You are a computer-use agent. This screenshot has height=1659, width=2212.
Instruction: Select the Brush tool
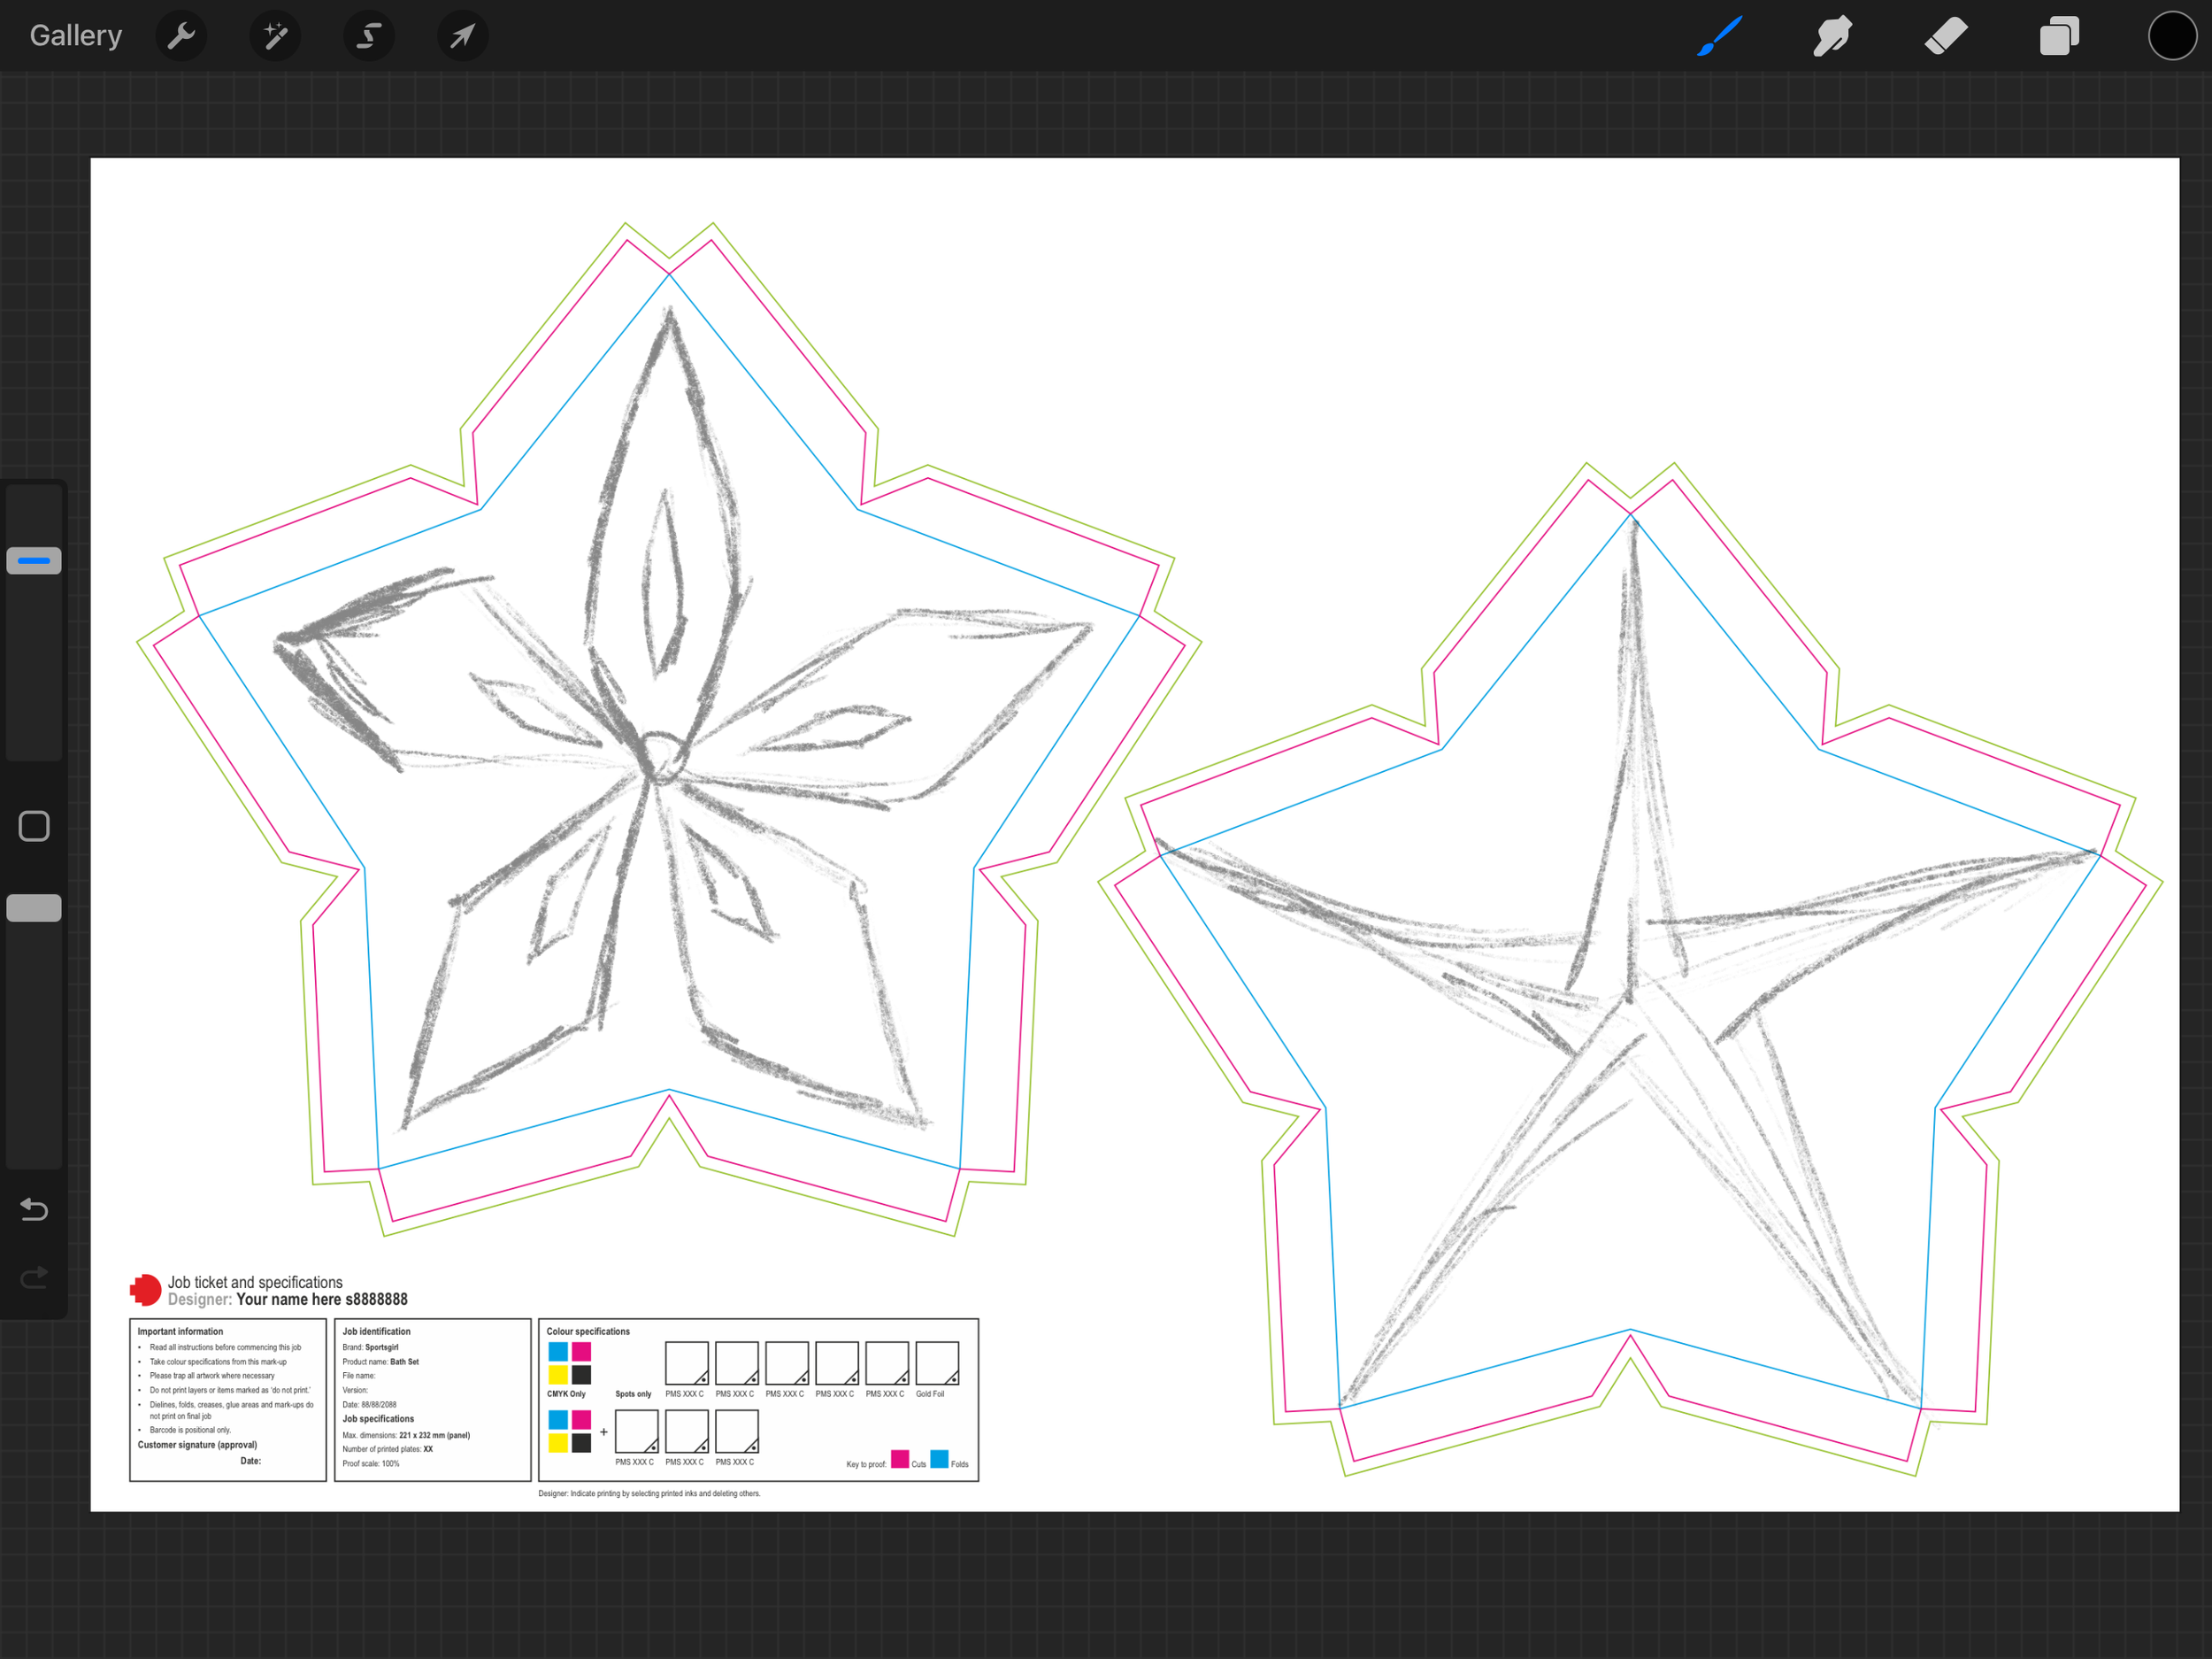(x=1720, y=36)
